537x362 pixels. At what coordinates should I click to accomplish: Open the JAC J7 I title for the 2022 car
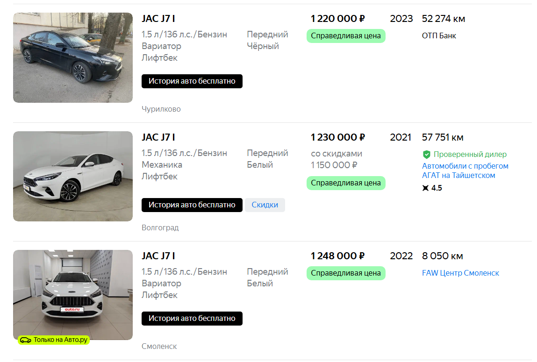coord(158,256)
